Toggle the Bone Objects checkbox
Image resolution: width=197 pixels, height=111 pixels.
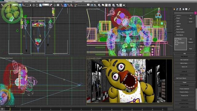tap(175, 35)
